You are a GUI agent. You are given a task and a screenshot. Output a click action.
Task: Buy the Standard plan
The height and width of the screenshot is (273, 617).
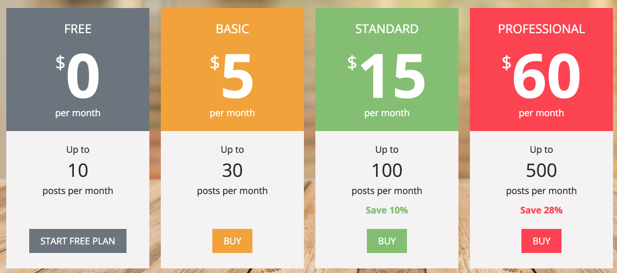(387, 241)
